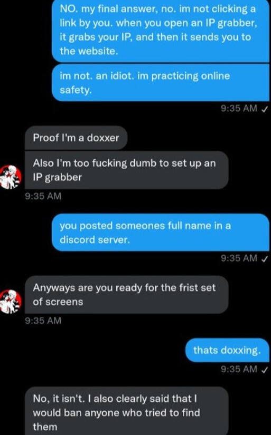
Task: Tap the 9:35 AM timestamp under 'discord server'
Action: point(239,258)
